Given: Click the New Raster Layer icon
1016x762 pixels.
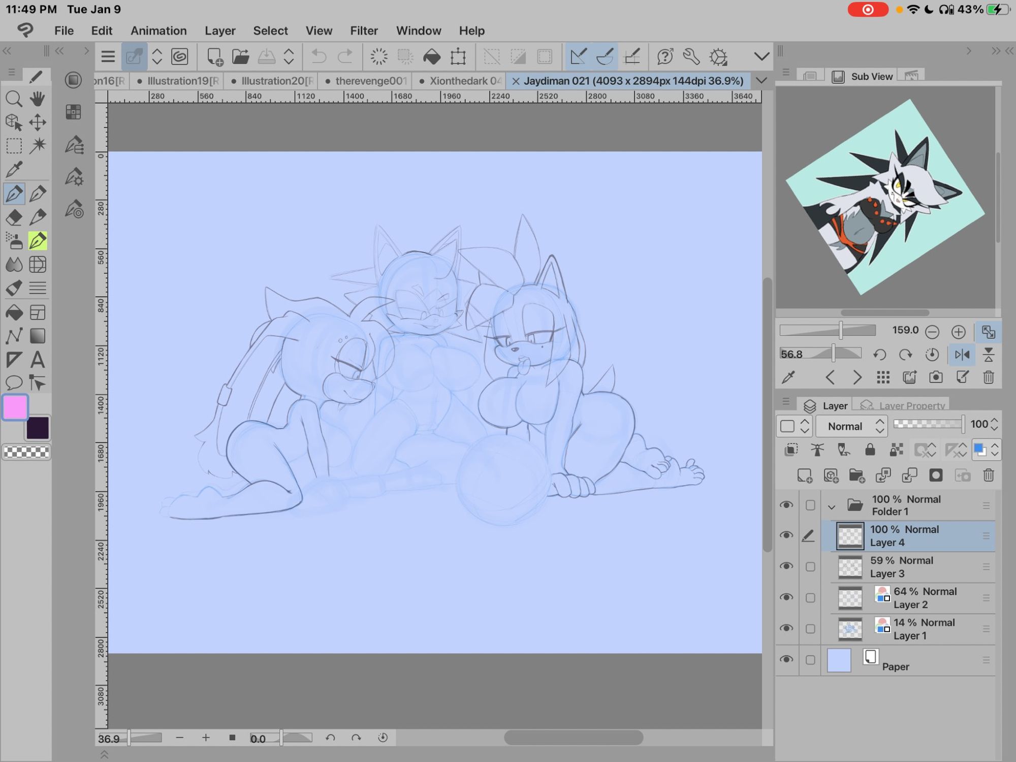Looking at the screenshot, I should (804, 475).
